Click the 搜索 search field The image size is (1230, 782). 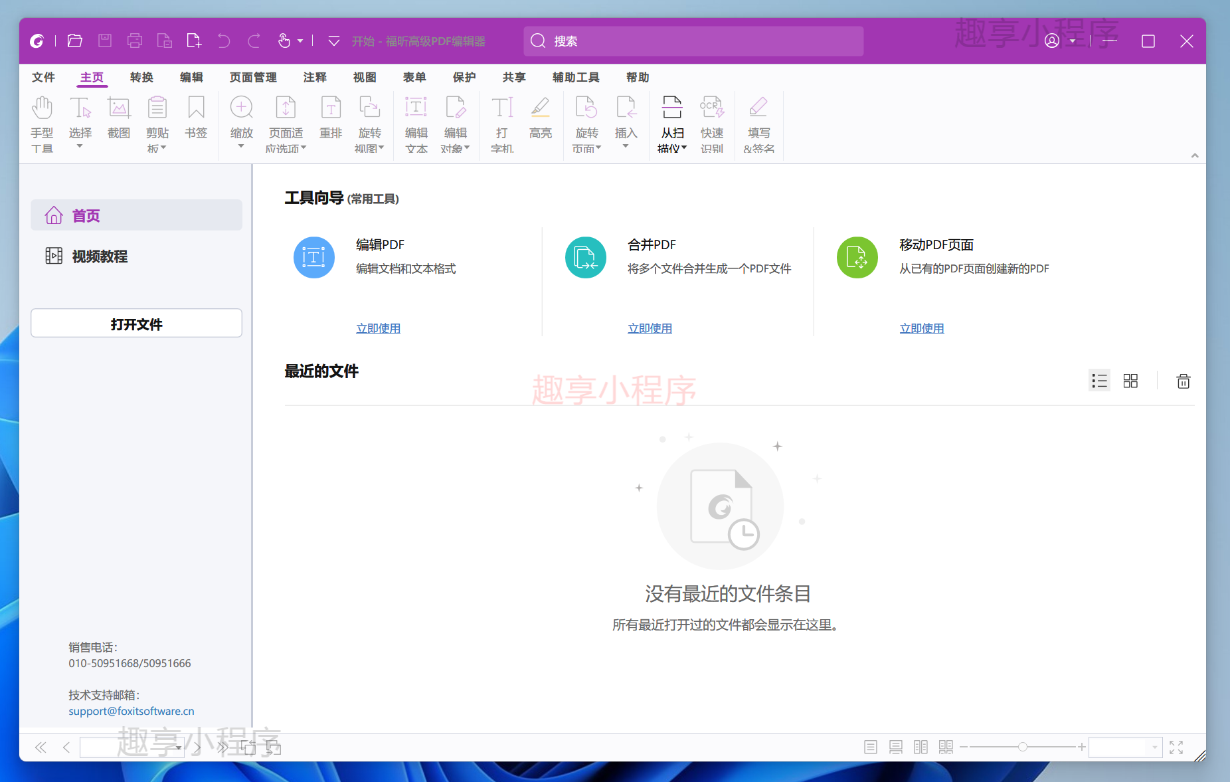693,41
